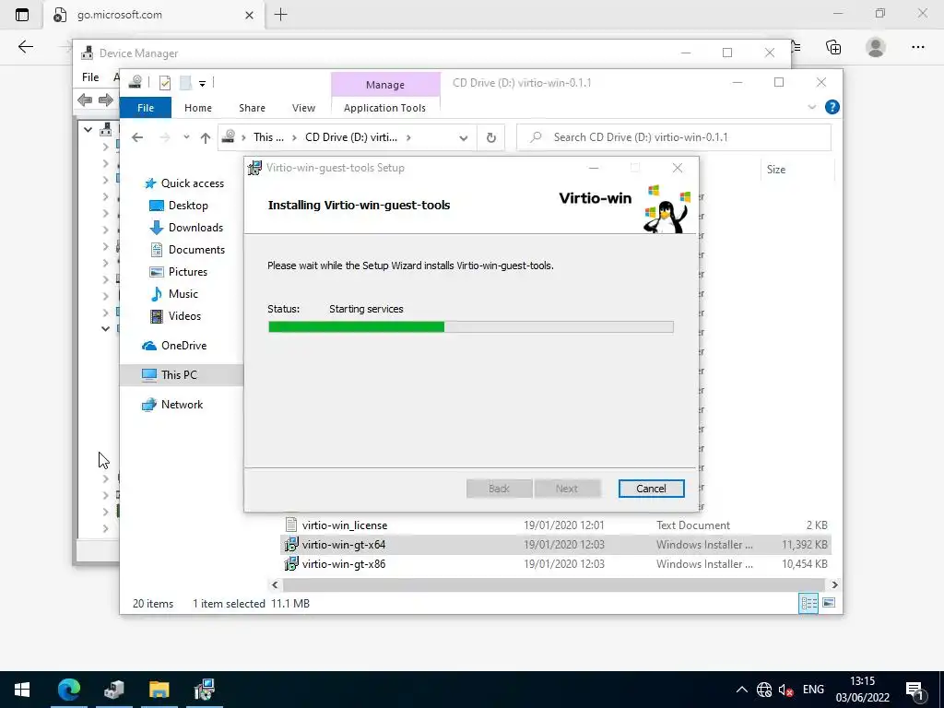Screen dimensions: 944x708
Task: Open Edge Settings and more menu
Action: tap(917, 47)
